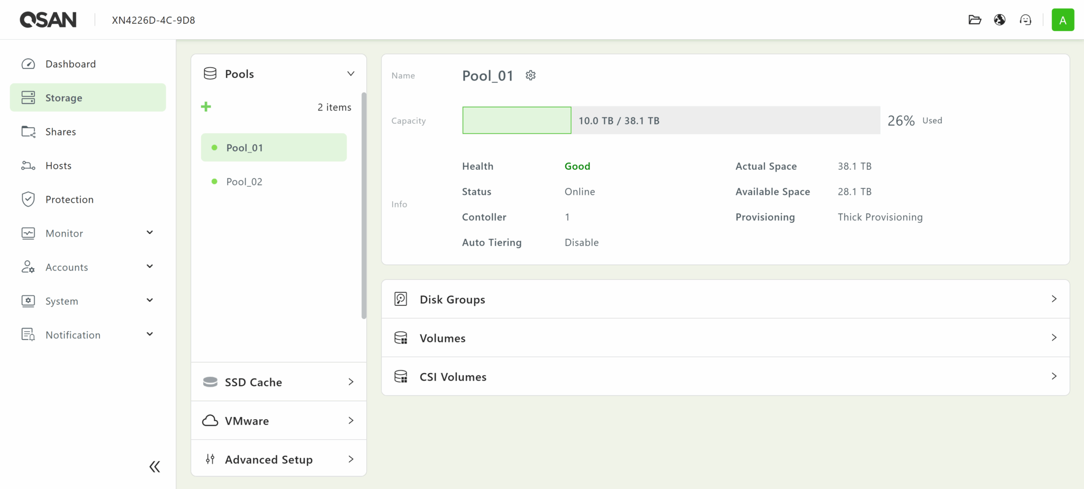Click the globe language icon

tap(999, 20)
